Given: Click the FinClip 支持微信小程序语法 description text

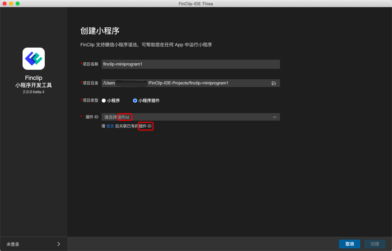Looking at the screenshot, I should click(146, 45).
